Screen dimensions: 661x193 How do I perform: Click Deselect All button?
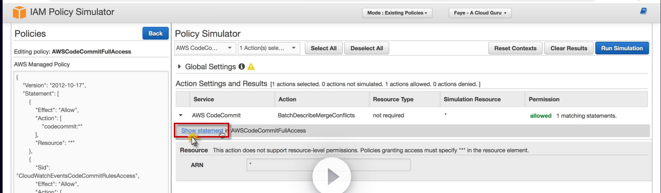[367, 48]
